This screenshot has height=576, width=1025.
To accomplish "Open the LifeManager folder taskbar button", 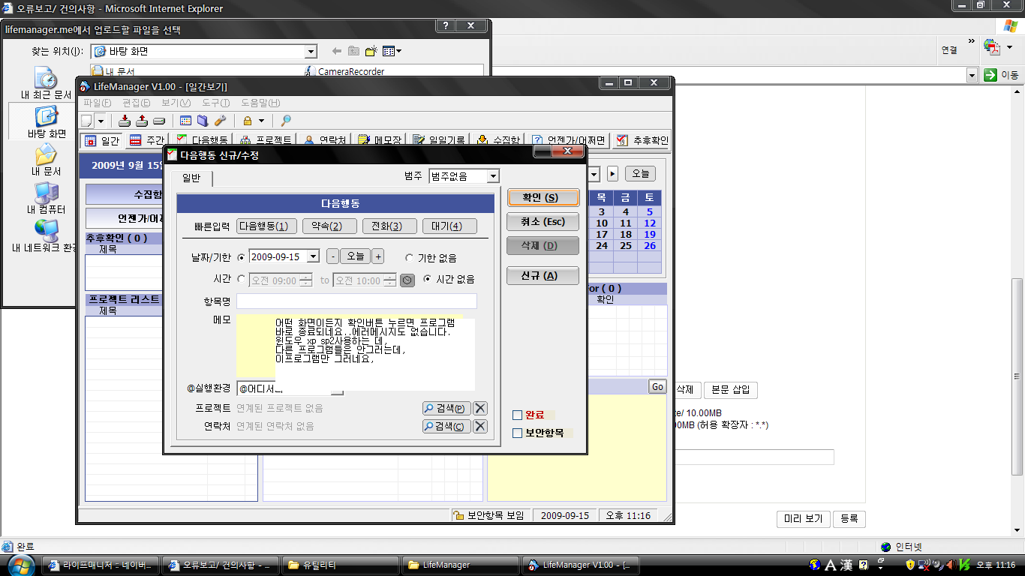I will (460, 565).
